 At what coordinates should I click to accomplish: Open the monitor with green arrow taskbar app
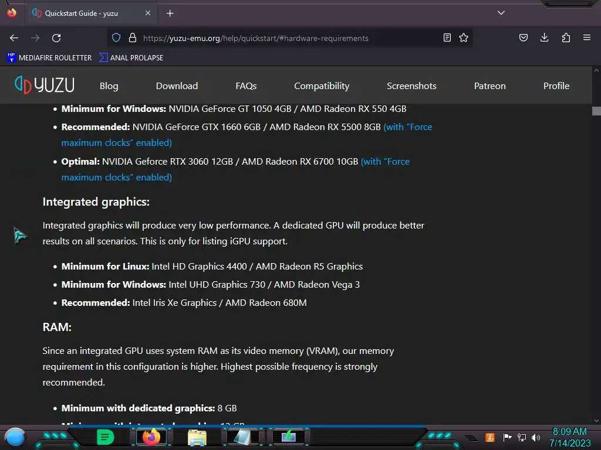pos(289,436)
